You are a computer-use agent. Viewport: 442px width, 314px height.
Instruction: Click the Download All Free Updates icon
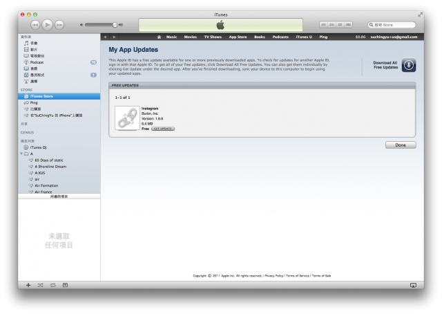point(409,65)
